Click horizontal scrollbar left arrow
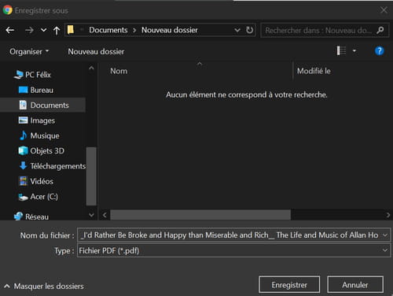 click(x=105, y=215)
